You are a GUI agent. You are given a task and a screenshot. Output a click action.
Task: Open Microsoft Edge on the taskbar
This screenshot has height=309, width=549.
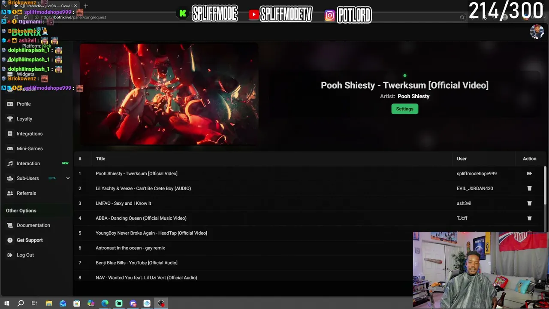point(105,303)
